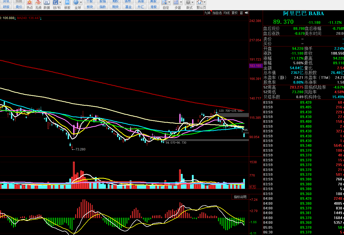Click the 73.280 low price annotation
Screen dimensions: 344x235
(x=81, y=149)
